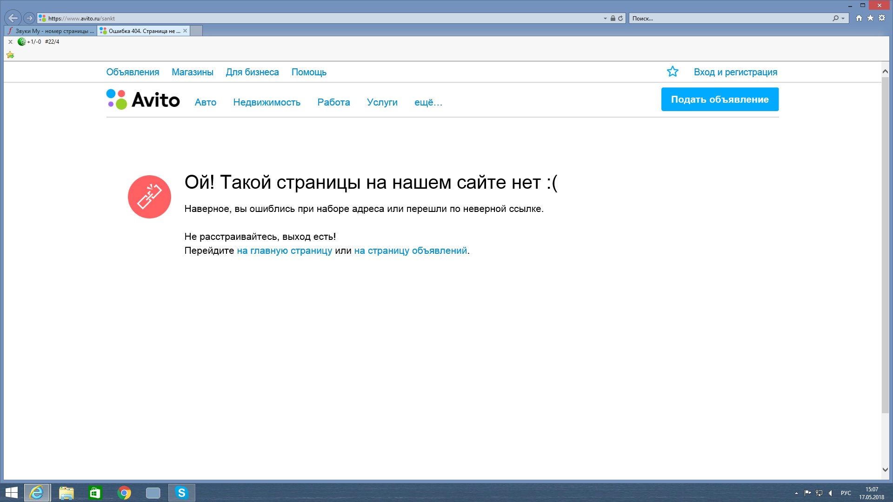This screenshot has height=502, width=893.
Task: Open the IE favorites star icon
Action: pyautogui.click(x=870, y=18)
